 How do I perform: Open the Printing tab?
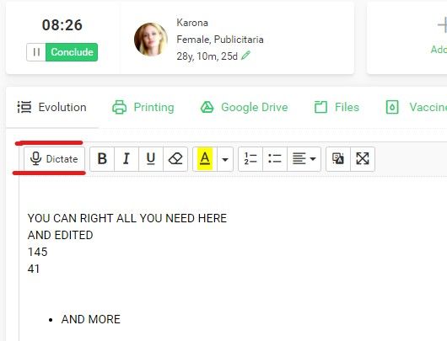[143, 107]
